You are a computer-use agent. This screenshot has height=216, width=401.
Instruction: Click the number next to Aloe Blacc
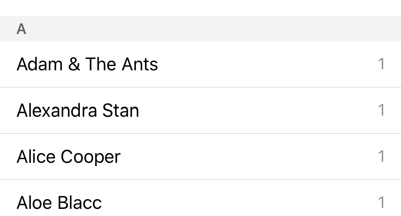[x=381, y=202]
